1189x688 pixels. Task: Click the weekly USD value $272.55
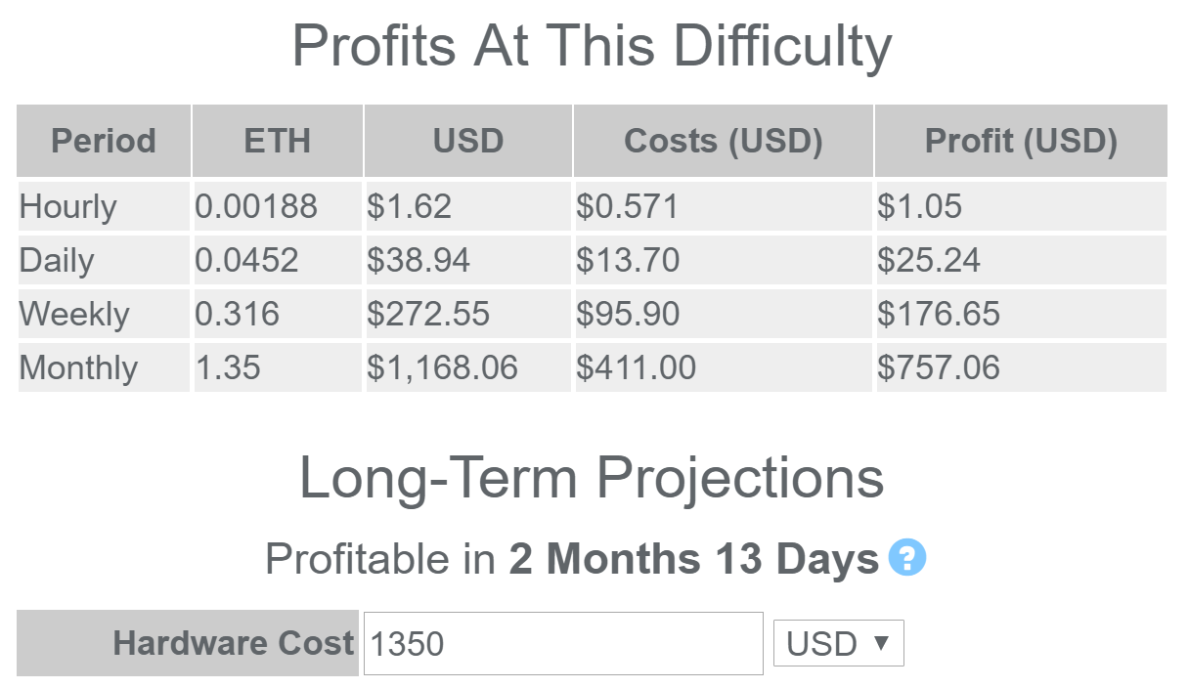(x=428, y=314)
